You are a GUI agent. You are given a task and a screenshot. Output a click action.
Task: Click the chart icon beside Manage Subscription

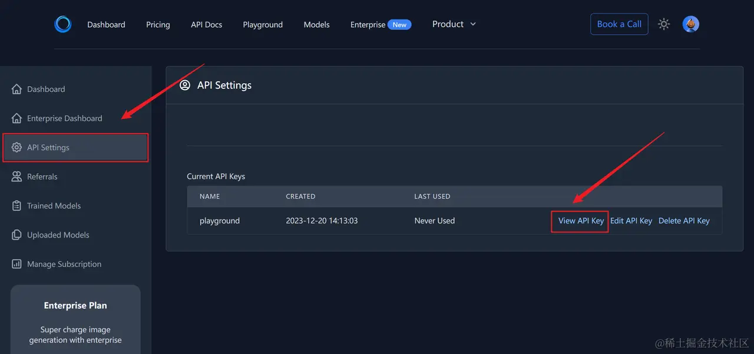(x=16, y=264)
